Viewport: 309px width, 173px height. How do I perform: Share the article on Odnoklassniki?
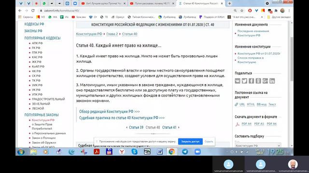pos(258,81)
